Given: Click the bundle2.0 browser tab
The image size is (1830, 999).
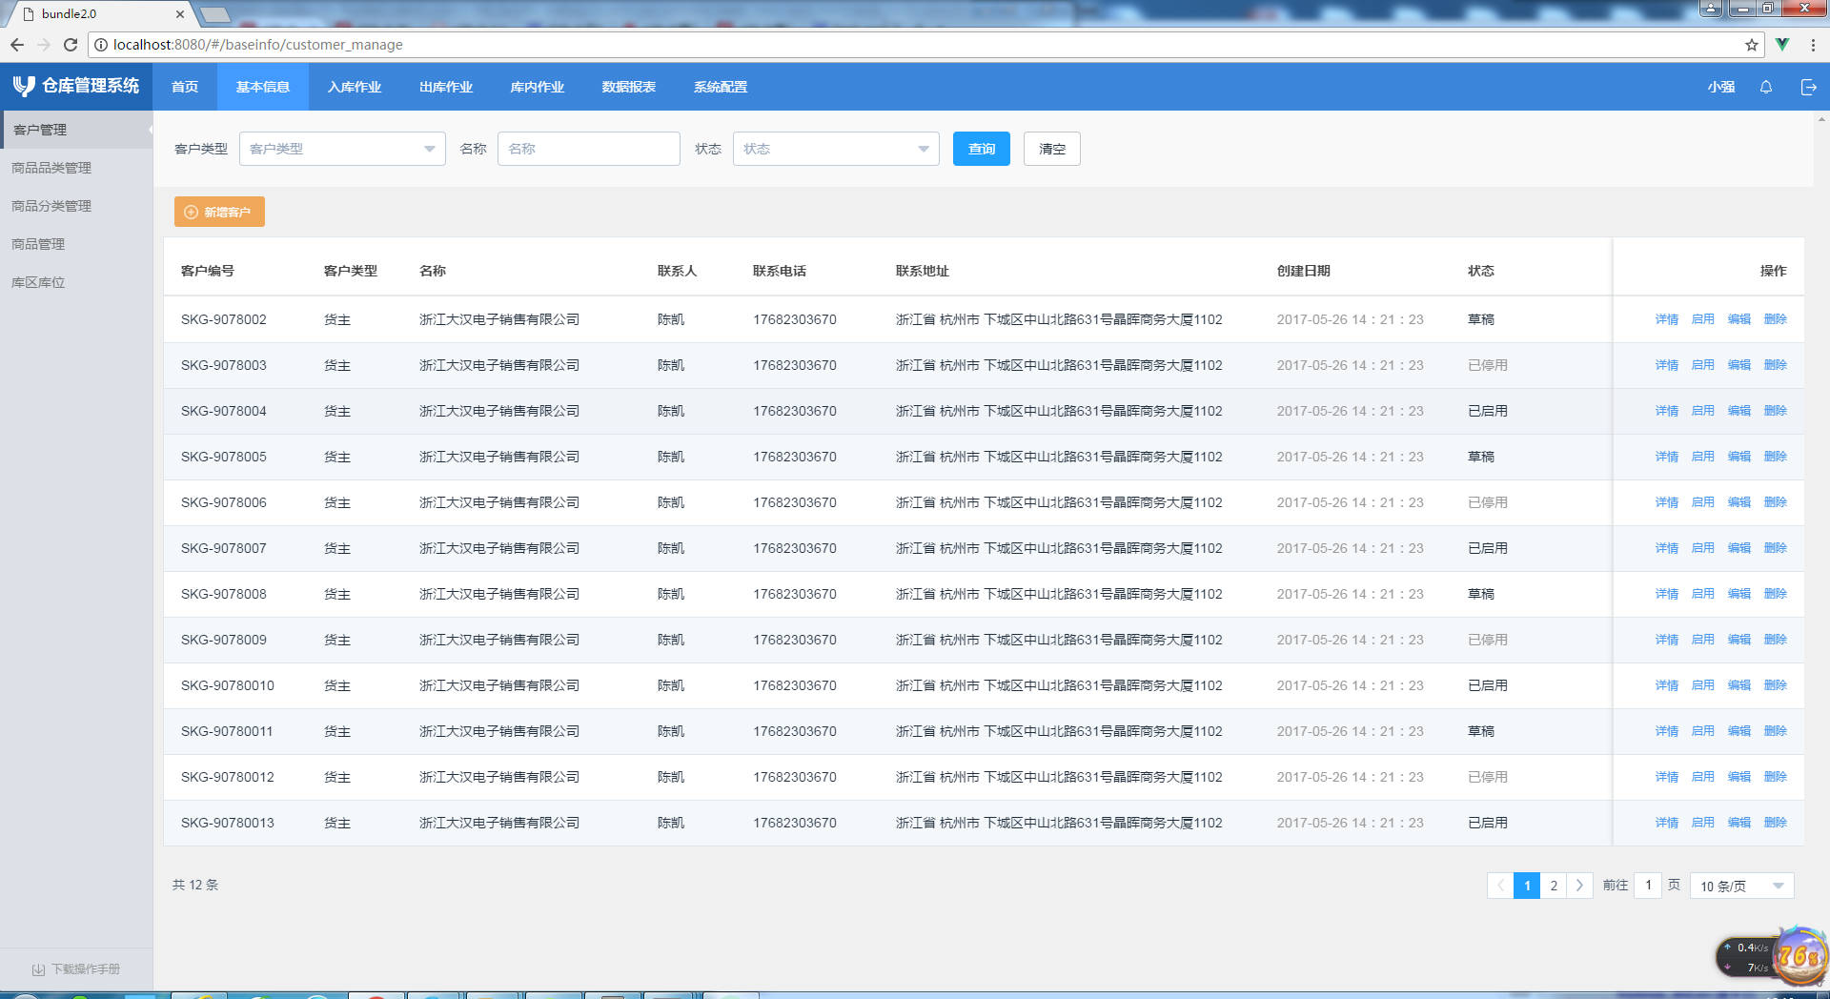Looking at the screenshot, I should click(x=100, y=14).
